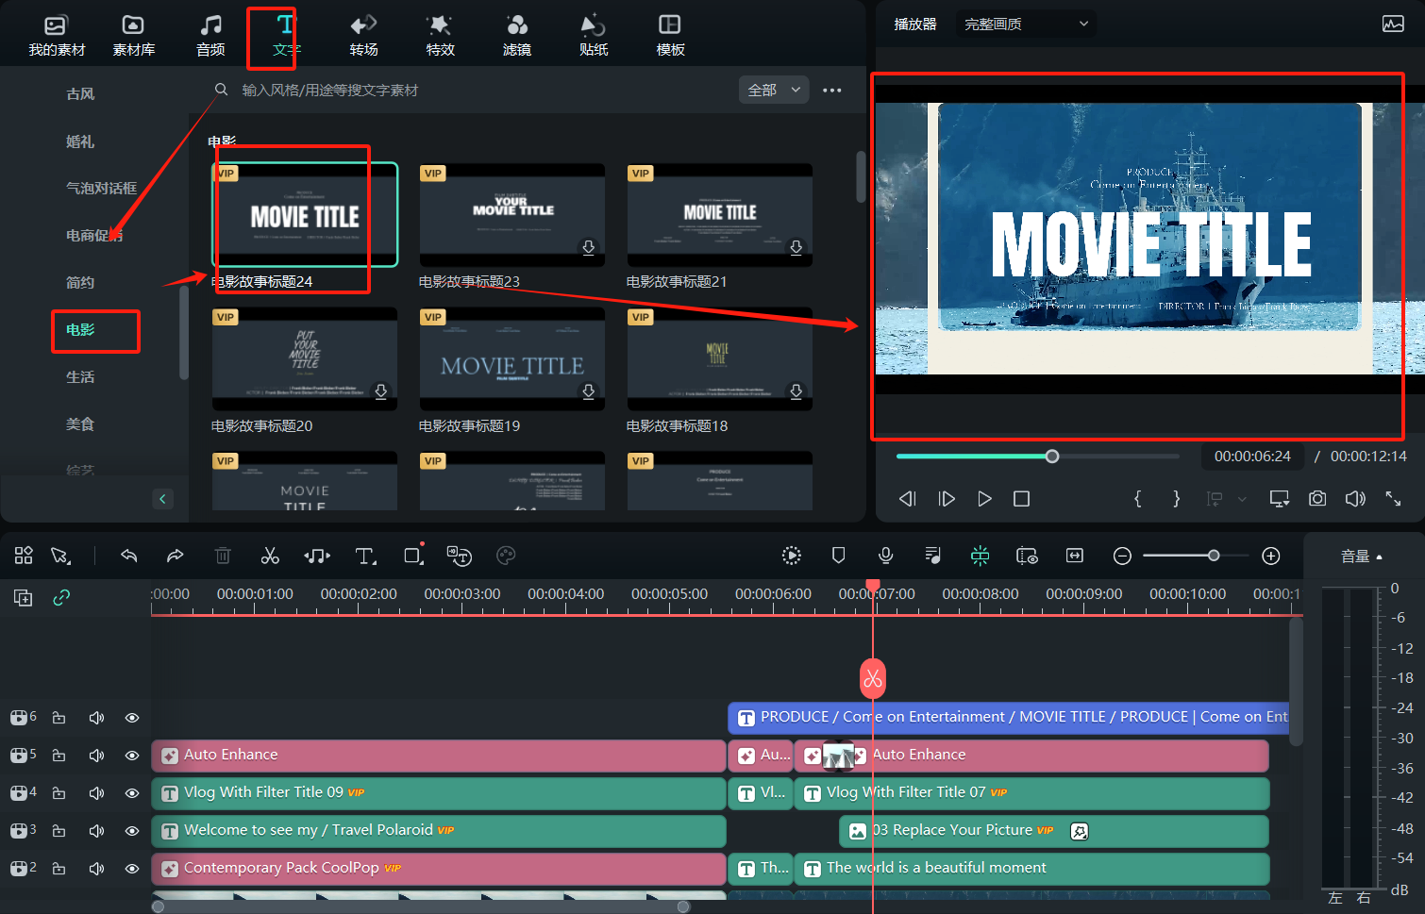Collapse the category sidebar with arrow

pos(162,499)
